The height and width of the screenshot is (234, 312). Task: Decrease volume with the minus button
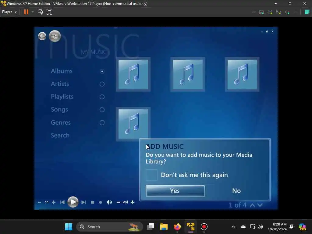click(118, 202)
